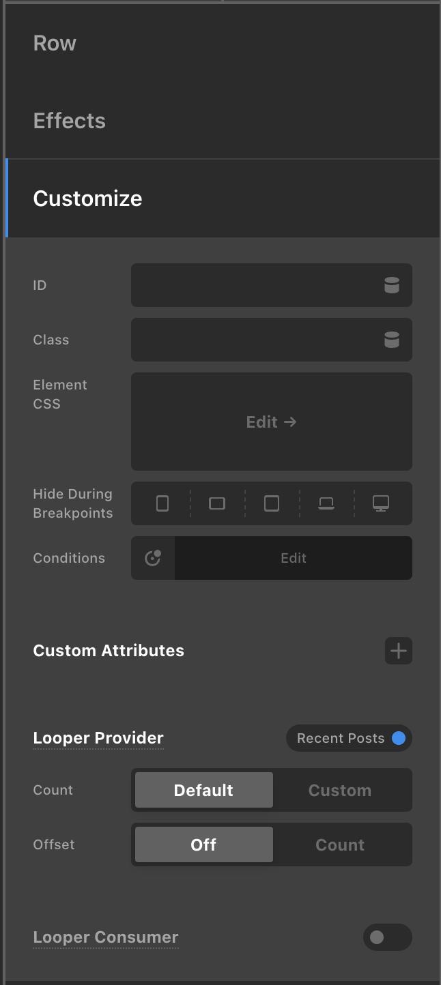Switch Offset to Count
The height and width of the screenshot is (985, 441).
click(x=340, y=844)
